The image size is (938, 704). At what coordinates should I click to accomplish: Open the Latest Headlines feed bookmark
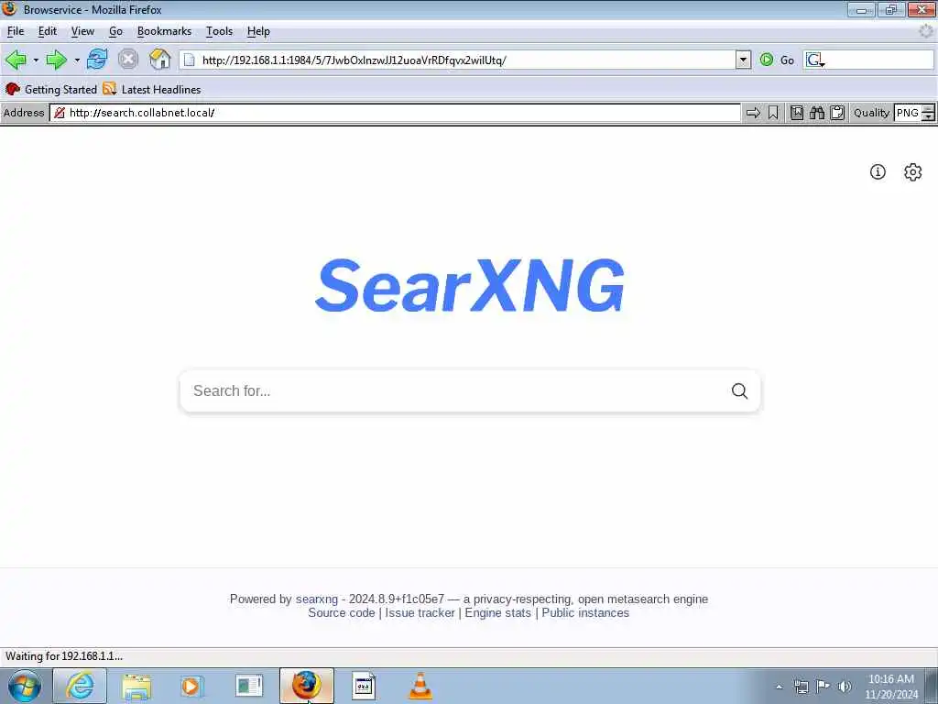(152, 89)
